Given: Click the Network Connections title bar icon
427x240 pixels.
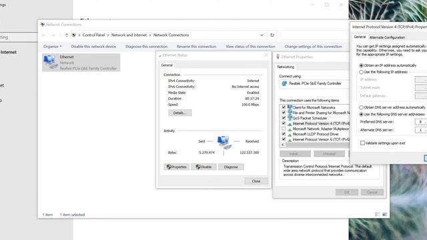Looking at the screenshot, I should [x=43, y=25].
